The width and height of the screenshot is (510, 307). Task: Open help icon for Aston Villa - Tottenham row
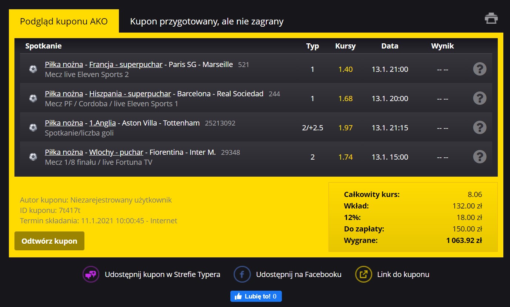click(480, 127)
